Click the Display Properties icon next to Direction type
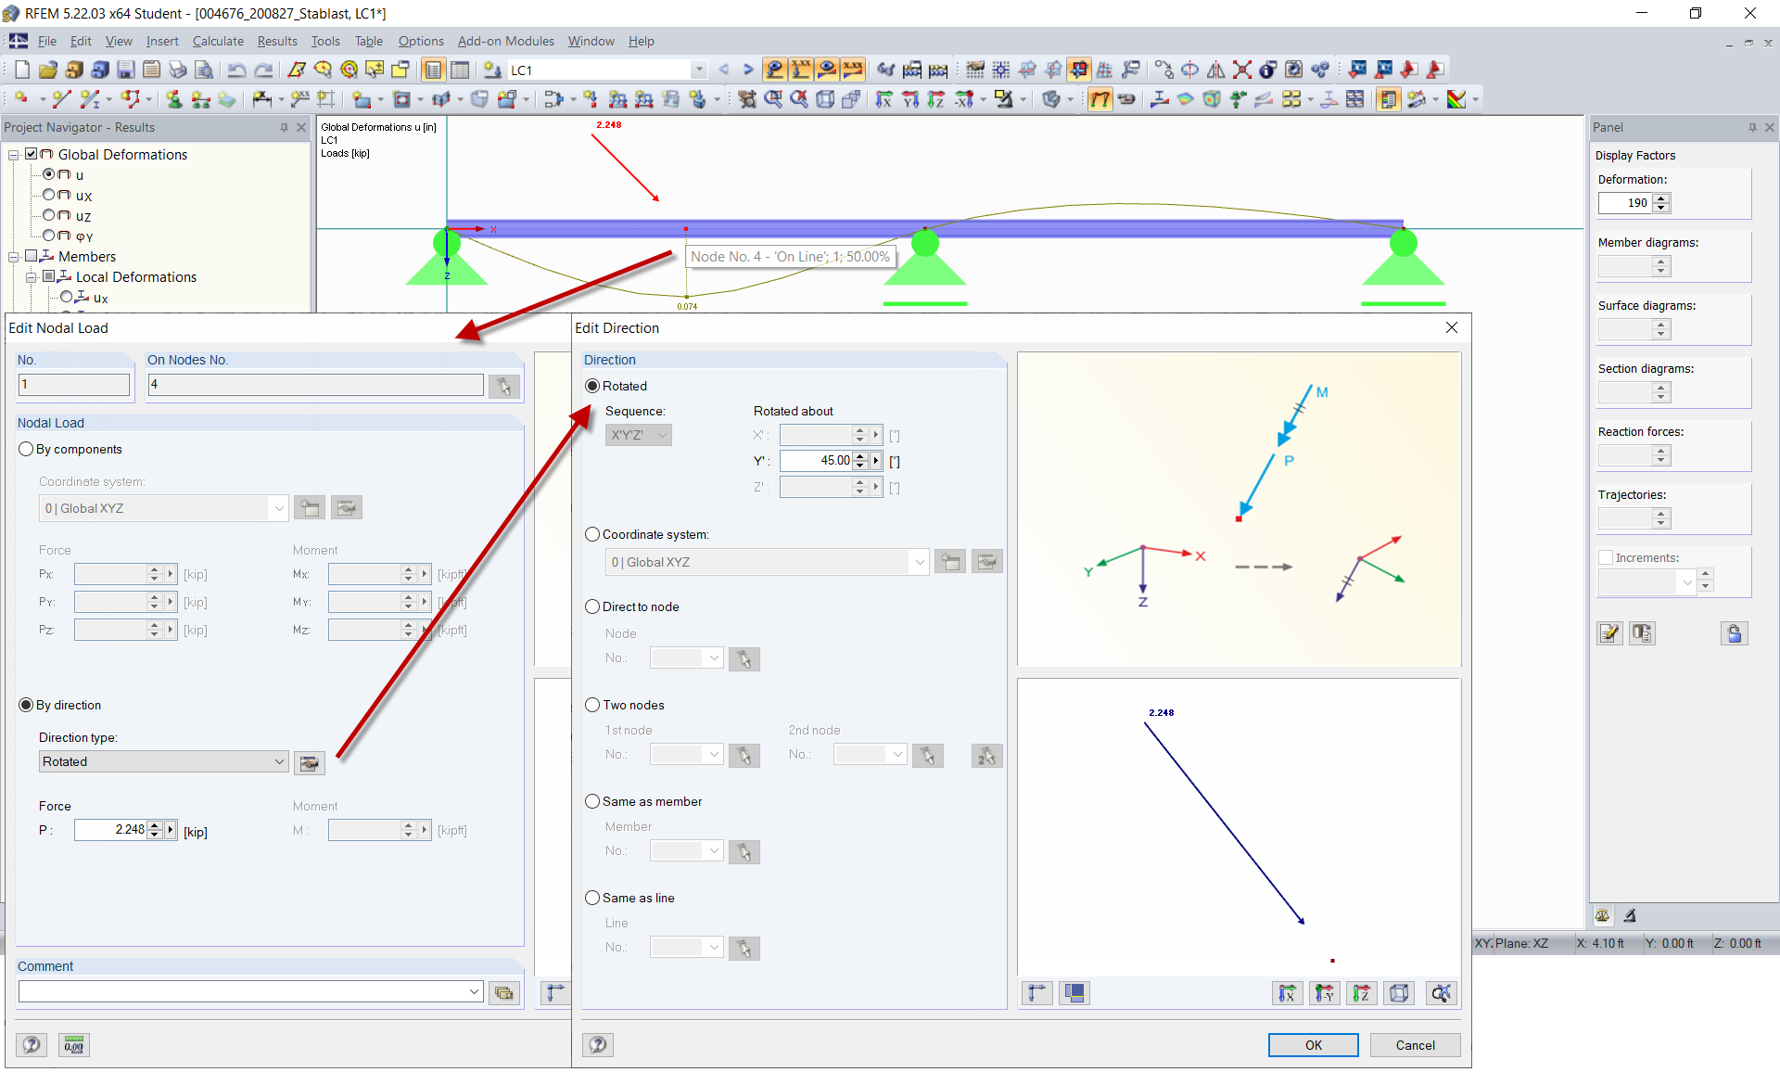This screenshot has height=1072, width=1780. [310, 762]
